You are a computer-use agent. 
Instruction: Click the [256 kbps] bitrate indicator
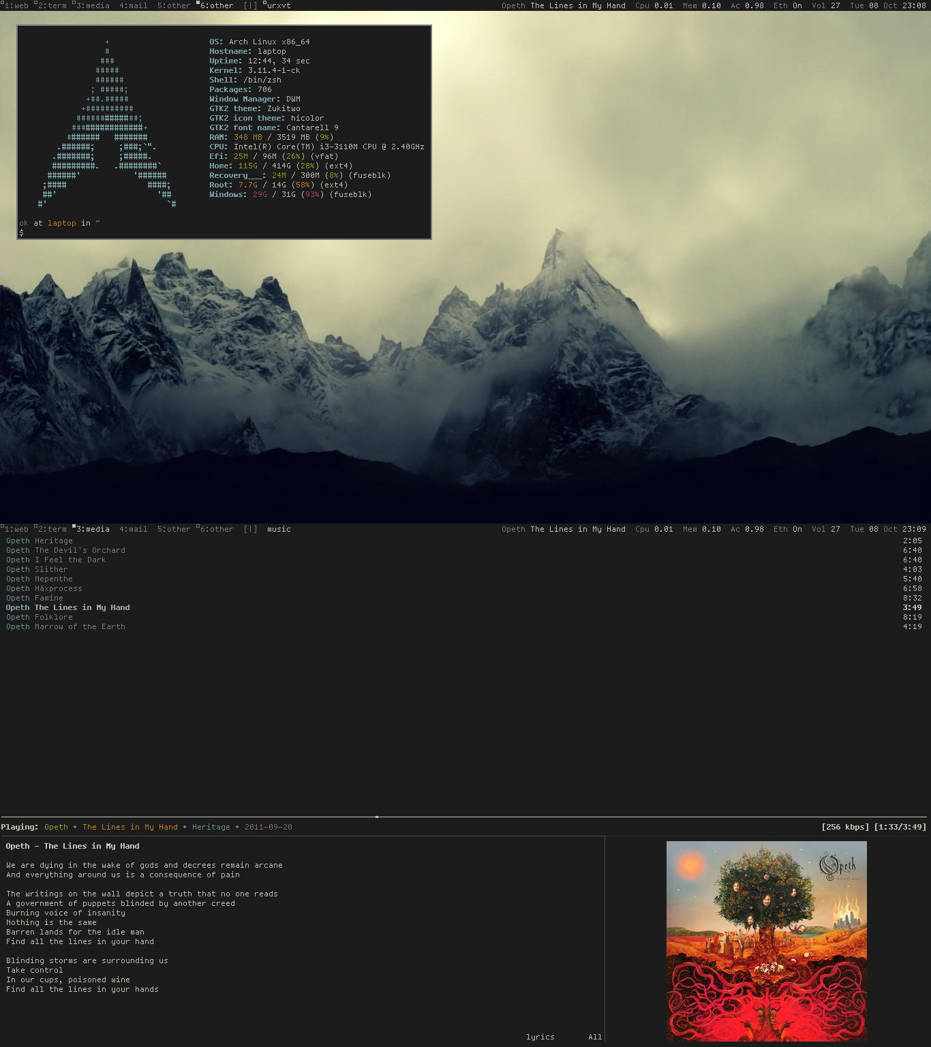click(845, 827)
